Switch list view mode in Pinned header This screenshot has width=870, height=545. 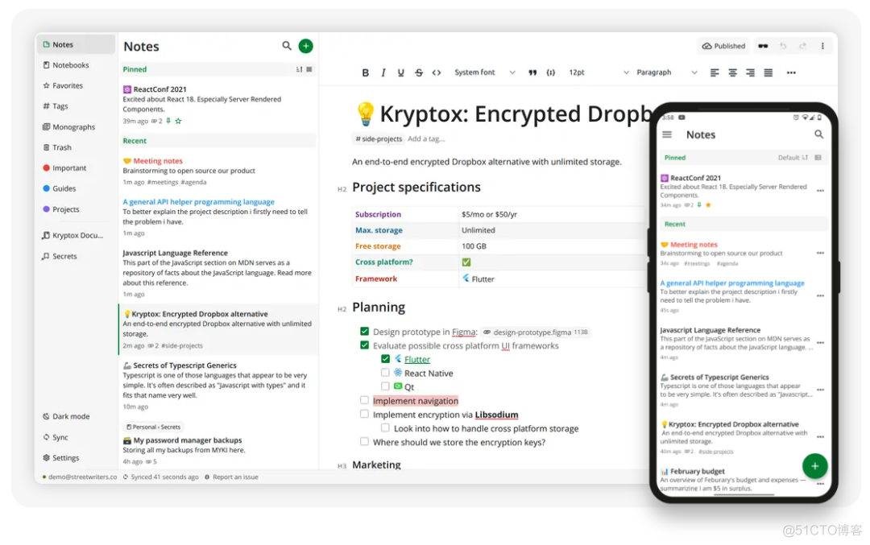309,69
